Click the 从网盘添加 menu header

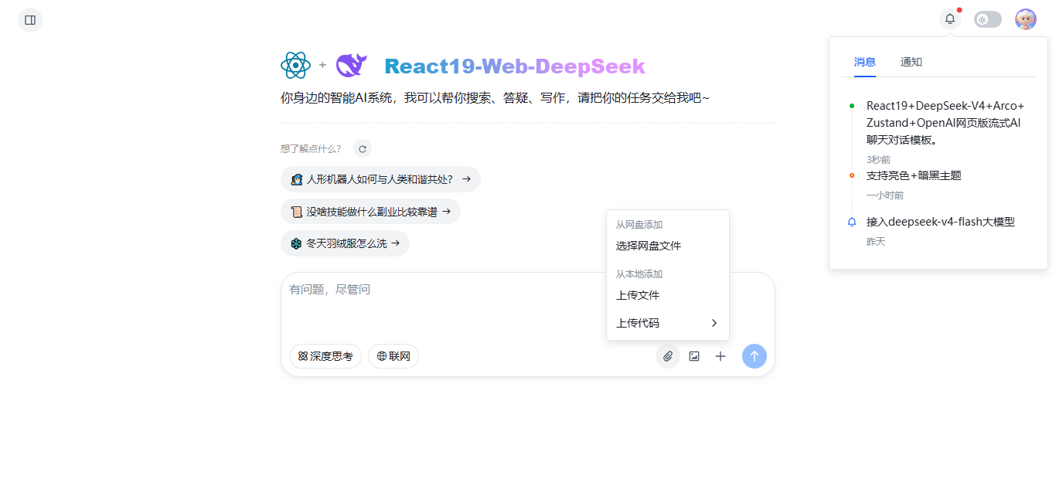click(639, 225)
